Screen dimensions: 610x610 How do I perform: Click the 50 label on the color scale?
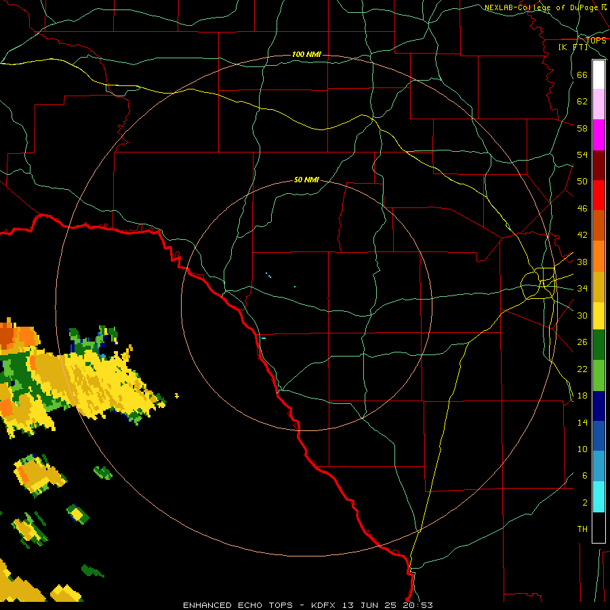[582, 182]
